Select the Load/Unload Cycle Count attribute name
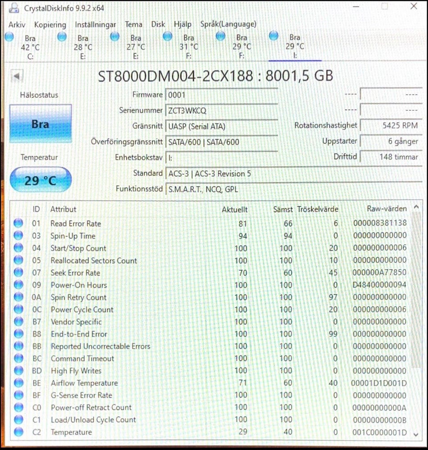The width and height of the screenshot is (428, 450). point(93,420)
